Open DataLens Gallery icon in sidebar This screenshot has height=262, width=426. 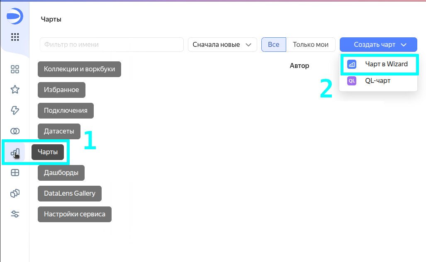15,193
